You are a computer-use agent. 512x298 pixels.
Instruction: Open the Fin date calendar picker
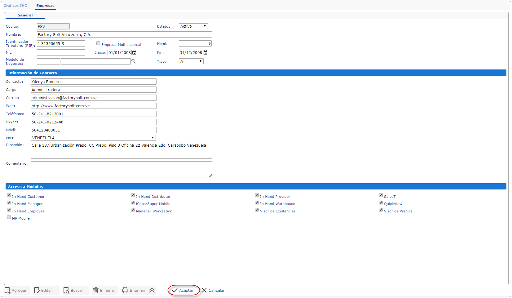(205, 53)
